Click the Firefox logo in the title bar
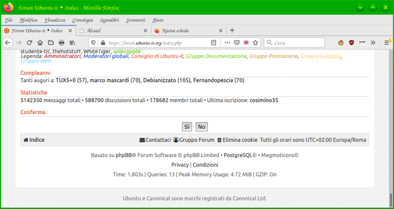The width and height of the screenshot is (394, 209). click(x=8, y=7)
